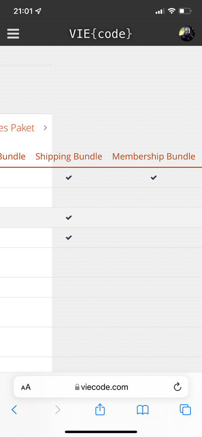Toggle checkmark under Membership Bundle
This screenshot has width=202, height=437.
(154, 178)
